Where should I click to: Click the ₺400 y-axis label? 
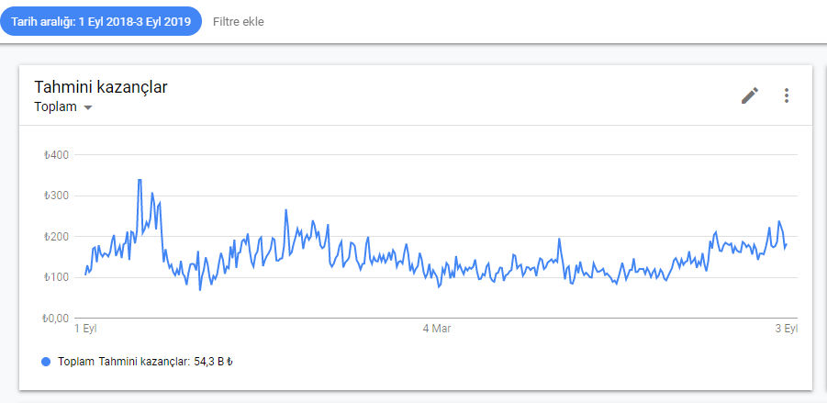coord(58,155)
